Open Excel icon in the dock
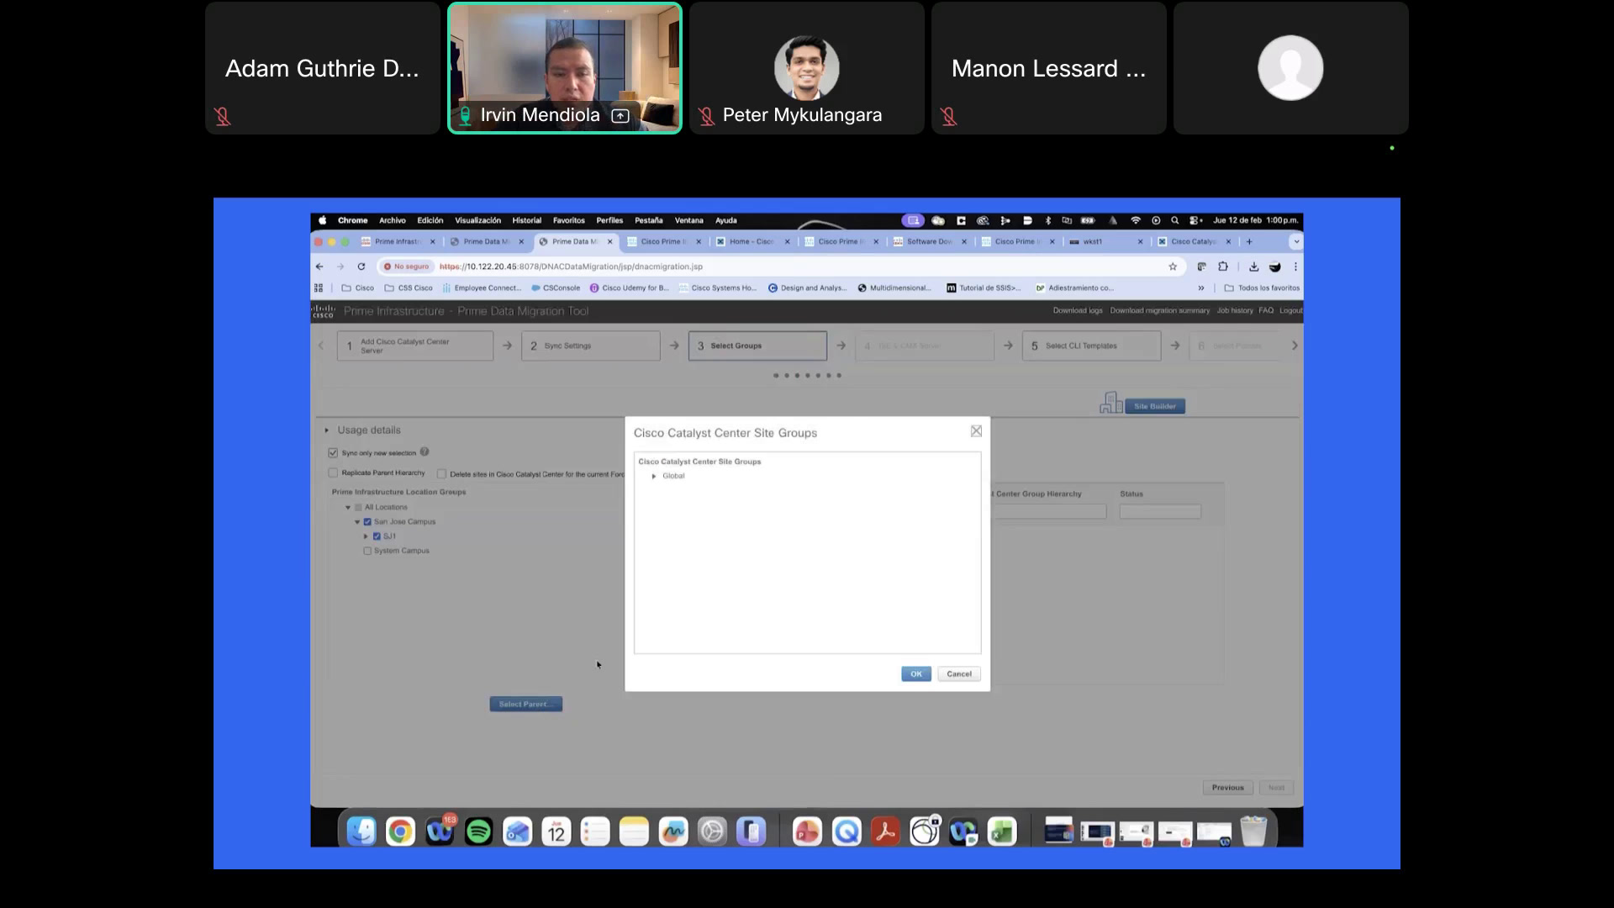The width and height of the screenshot is (1614, 908). pyautogui.click(x=1002, y=832)
